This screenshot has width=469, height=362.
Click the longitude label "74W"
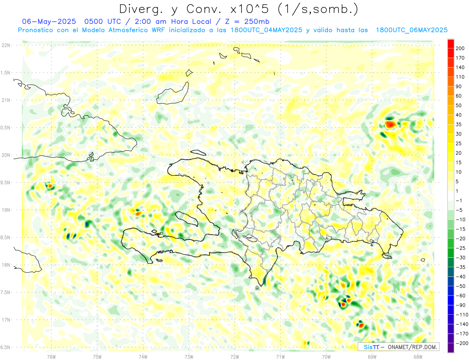pyautogui.click(x=143, y=357)
